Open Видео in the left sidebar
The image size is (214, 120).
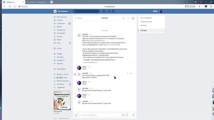click(x=59, y=40)
